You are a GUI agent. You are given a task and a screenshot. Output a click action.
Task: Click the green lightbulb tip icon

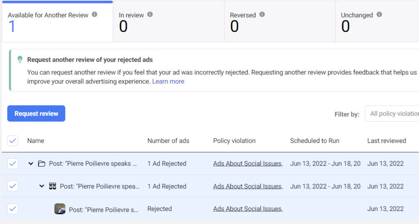coord(20,59)
